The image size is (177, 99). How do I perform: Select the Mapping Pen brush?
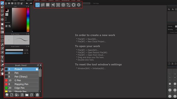pyautogui.click(x=21, y=84)
